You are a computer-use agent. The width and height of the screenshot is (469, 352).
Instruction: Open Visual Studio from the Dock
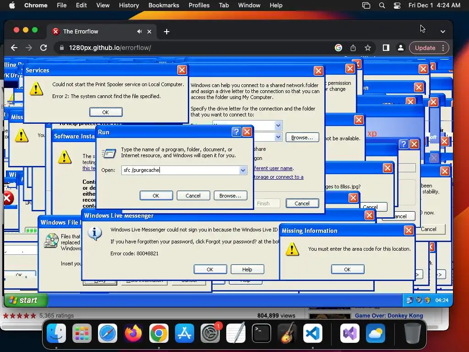click(x=349, y=333)
